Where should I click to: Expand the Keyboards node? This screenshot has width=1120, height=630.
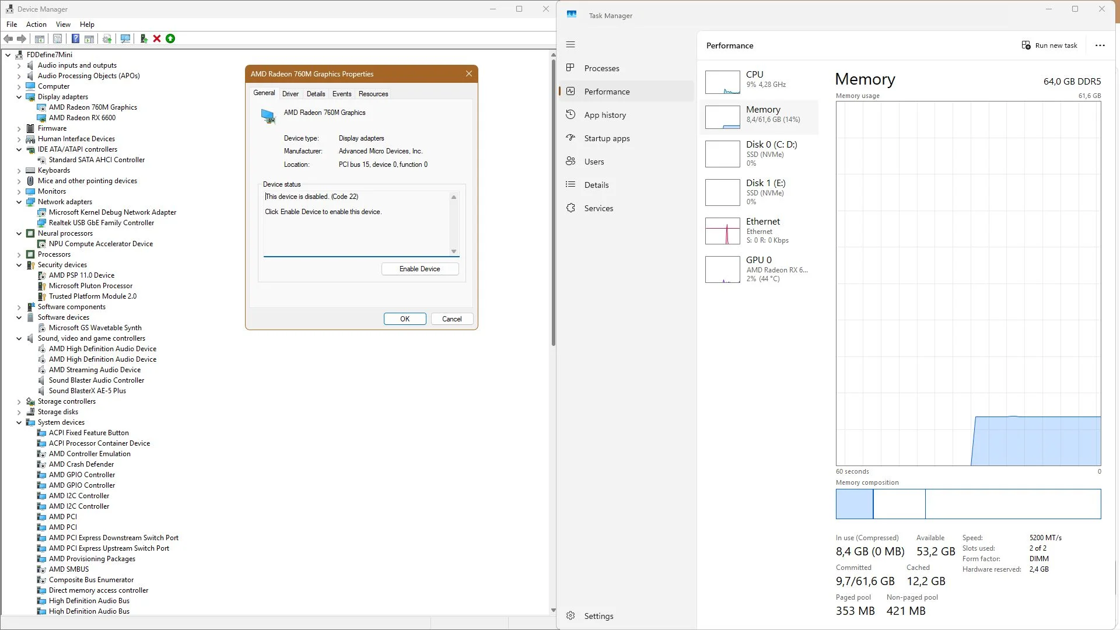(x=19, y=171)
